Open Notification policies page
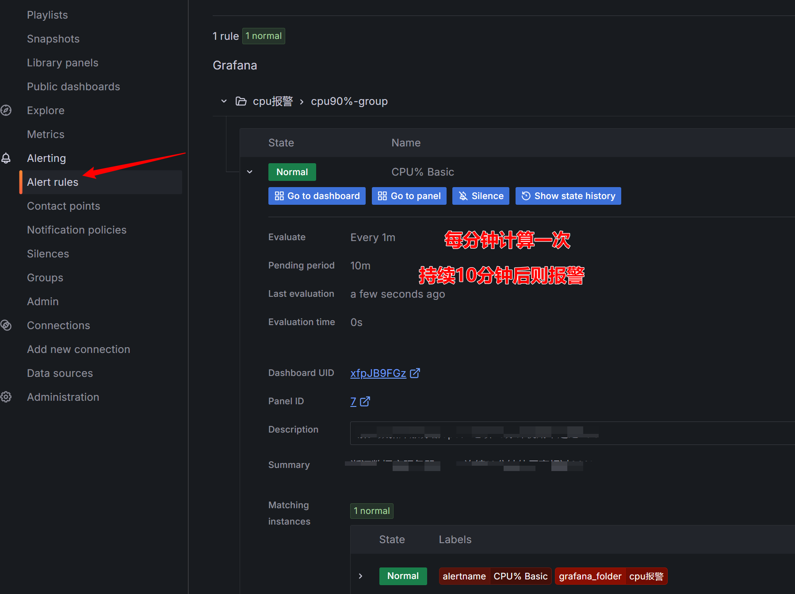The height and width of the screenshot is (594, 795). [x=76, y=230]
